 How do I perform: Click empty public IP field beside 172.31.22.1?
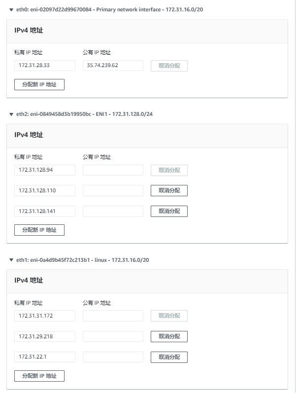point(113,357)
